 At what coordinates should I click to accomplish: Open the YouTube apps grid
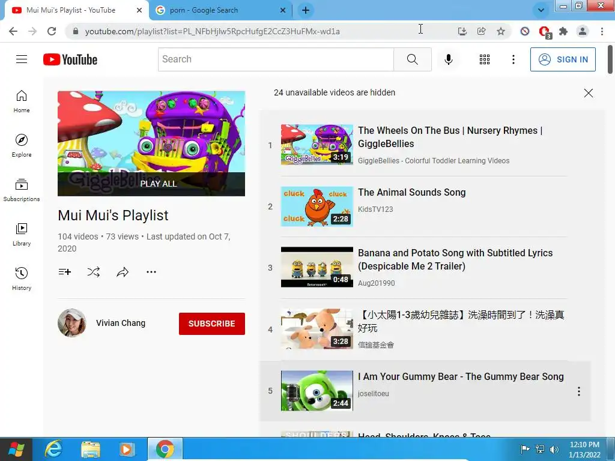[485, 59]
